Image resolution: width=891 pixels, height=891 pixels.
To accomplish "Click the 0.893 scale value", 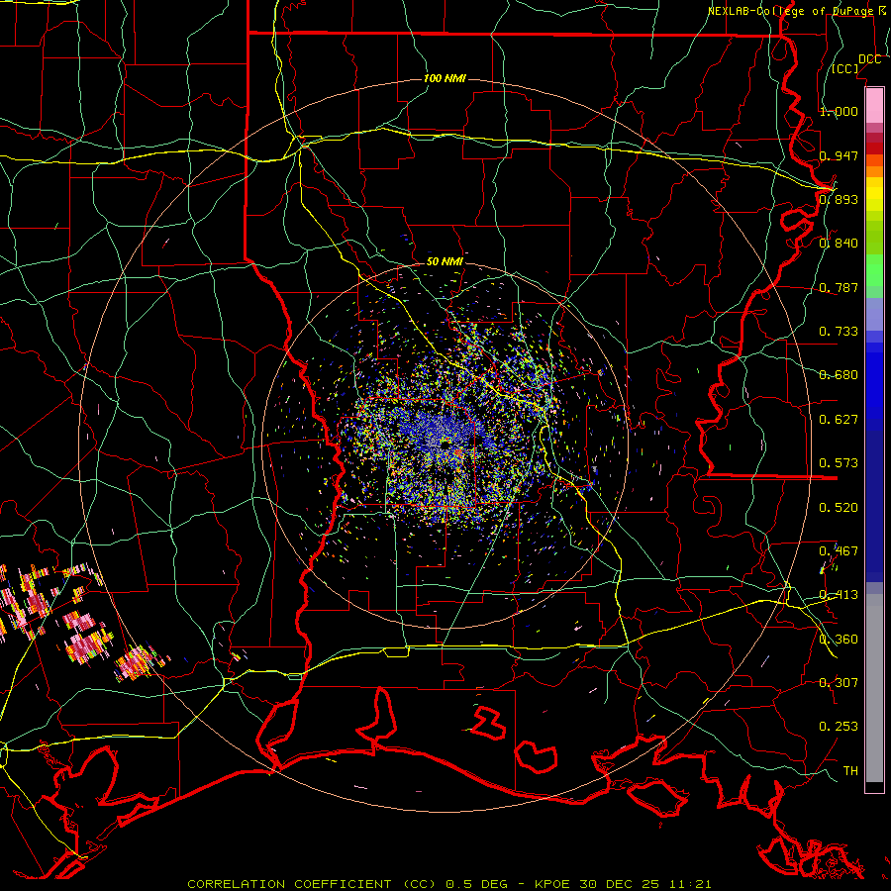I will [x=839, y=199].
